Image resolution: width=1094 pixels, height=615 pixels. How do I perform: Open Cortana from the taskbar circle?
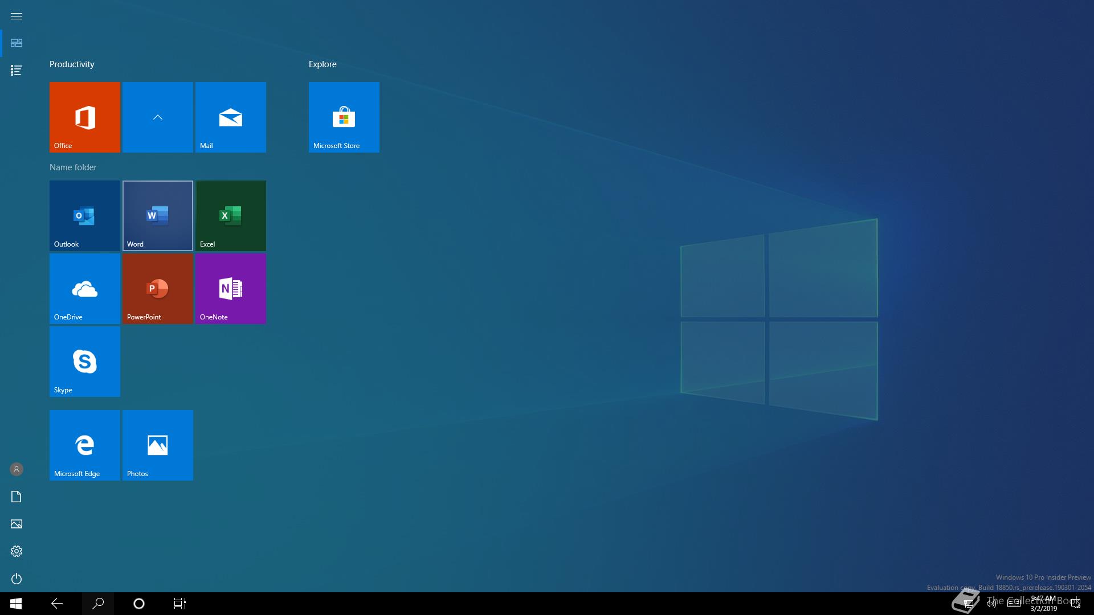(x=139, y=604)
